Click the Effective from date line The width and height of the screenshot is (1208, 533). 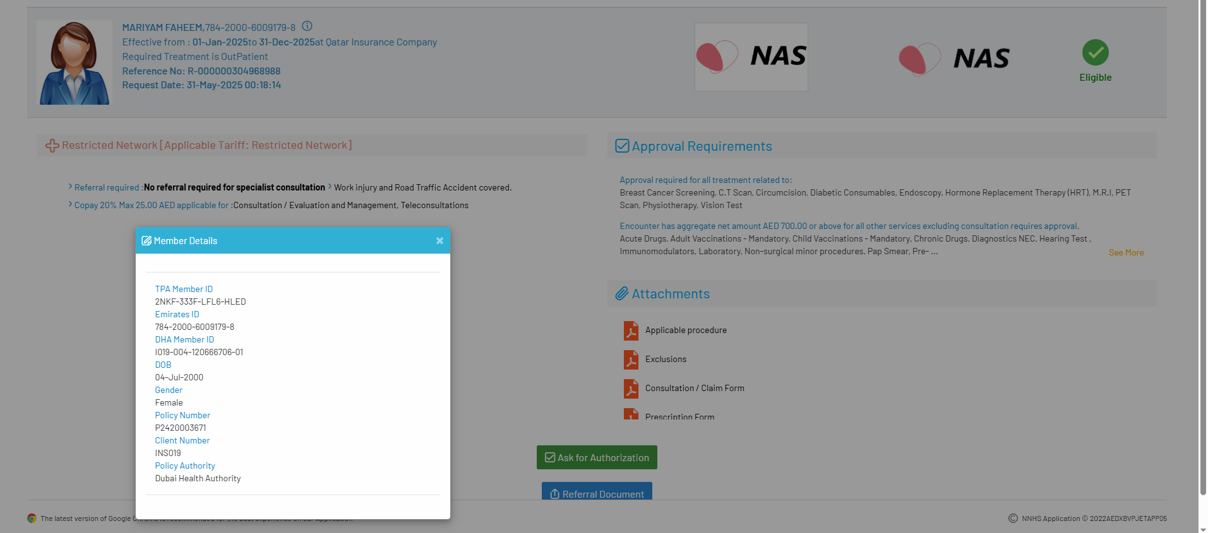(280, 42)
